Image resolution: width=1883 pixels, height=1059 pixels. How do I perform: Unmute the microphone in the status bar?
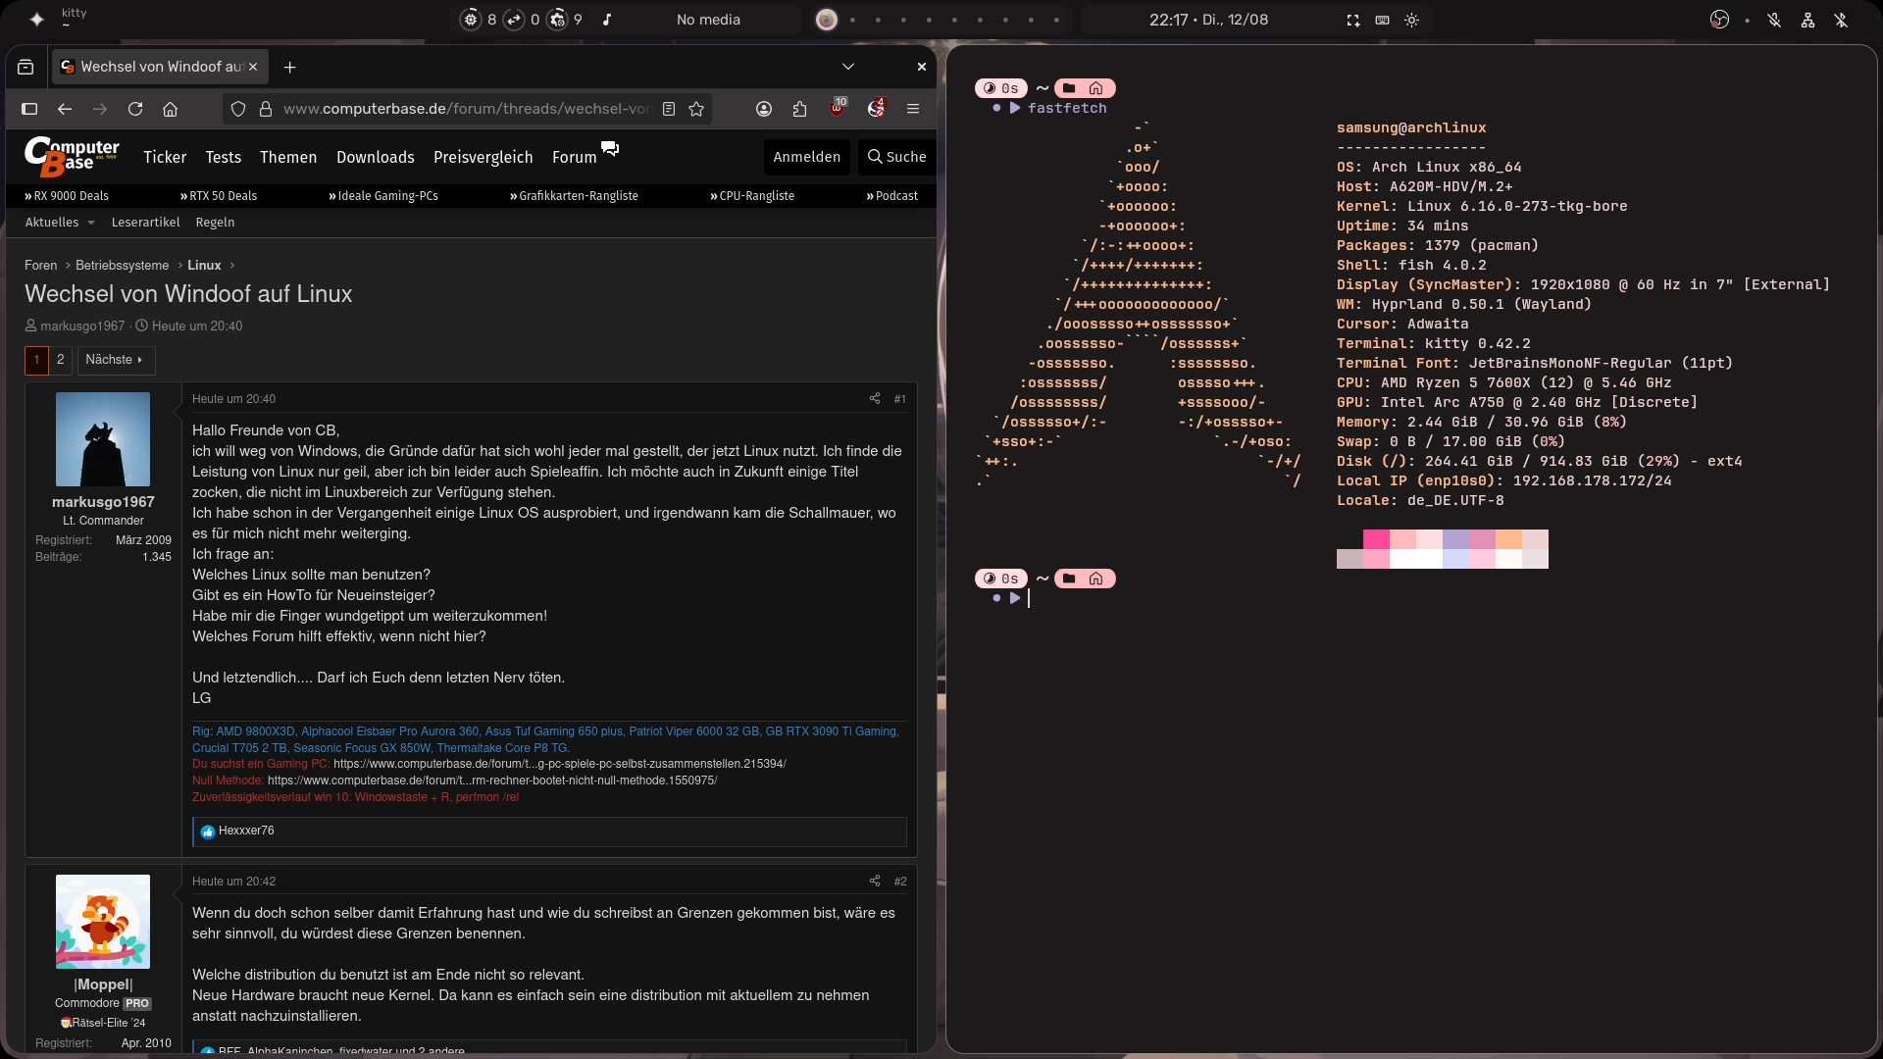pos(1775,20)
